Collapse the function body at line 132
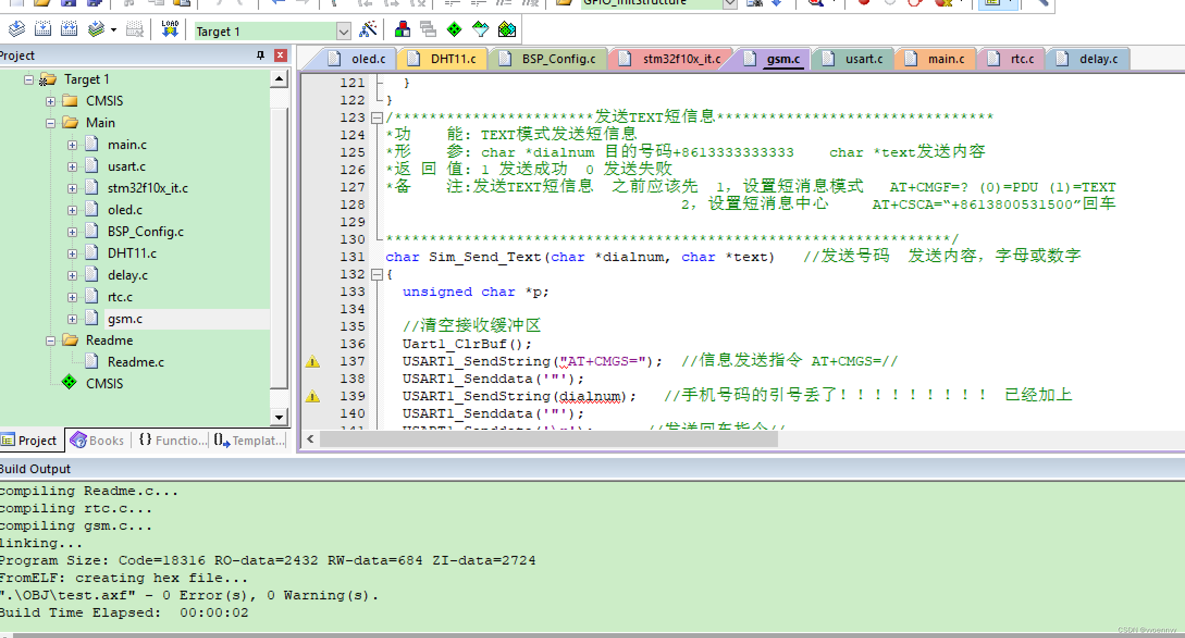1185x638 pixels. tap(377, 275)
